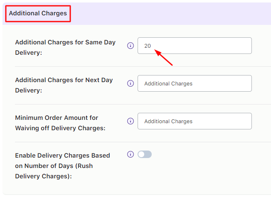Viewport: 271px width, 197px height.
Task: Click the Minimum Order Amount for Waiving label
Action: coord(60,123)
